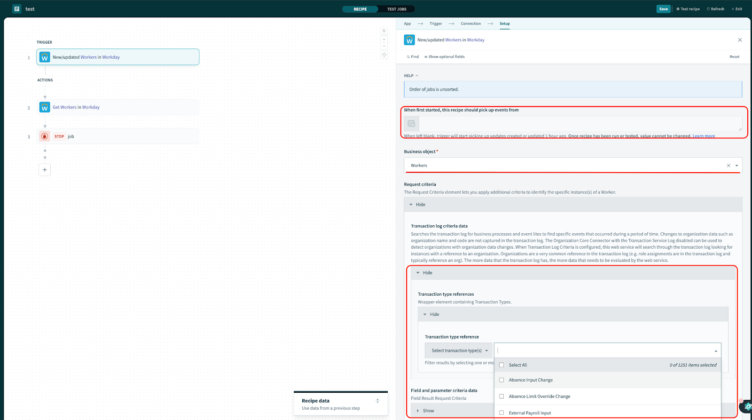Click the recipe document icon beside test
752x420 pixels.
(17, 9)
